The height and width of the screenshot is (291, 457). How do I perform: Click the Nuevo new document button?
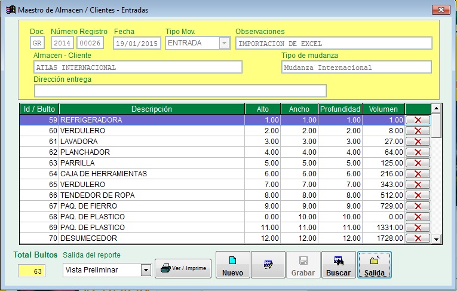point(232,265)
